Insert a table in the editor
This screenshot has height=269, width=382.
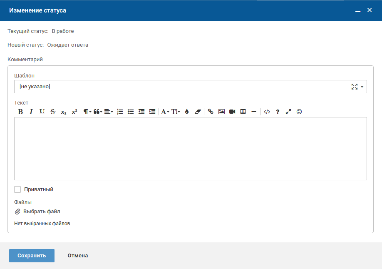243,112
